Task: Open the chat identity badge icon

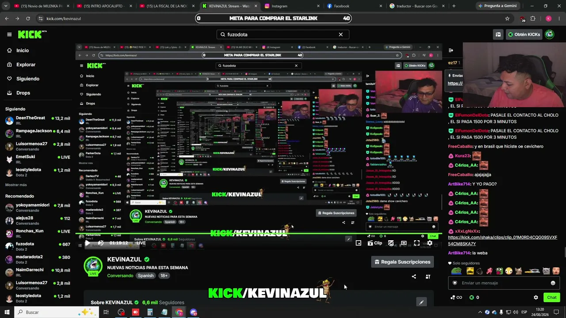Action: (x=455, y=283)
